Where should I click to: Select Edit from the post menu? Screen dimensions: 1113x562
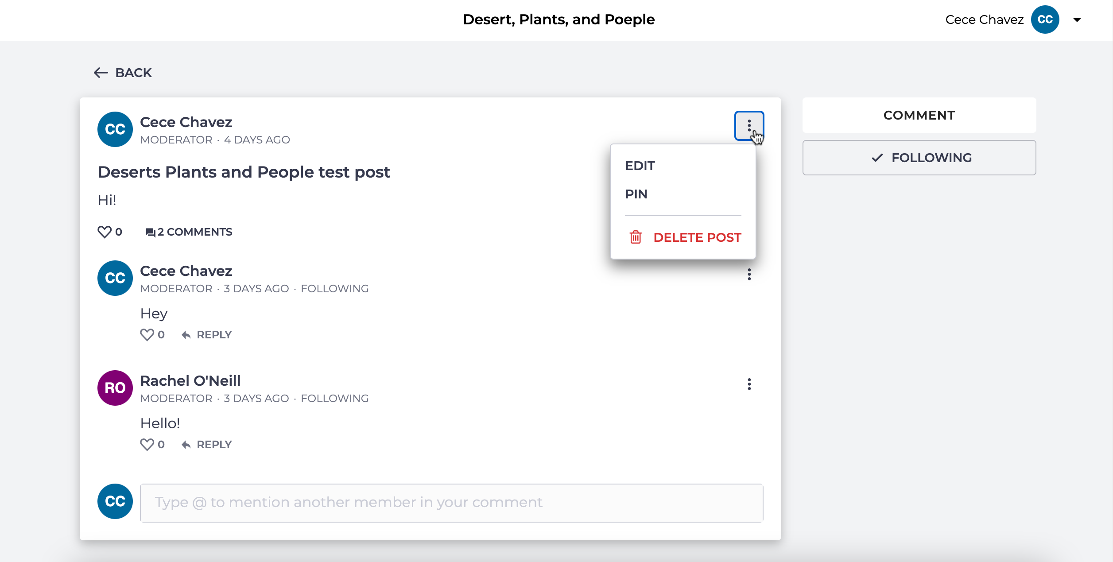pyautogui.click(x=640, y=166)
